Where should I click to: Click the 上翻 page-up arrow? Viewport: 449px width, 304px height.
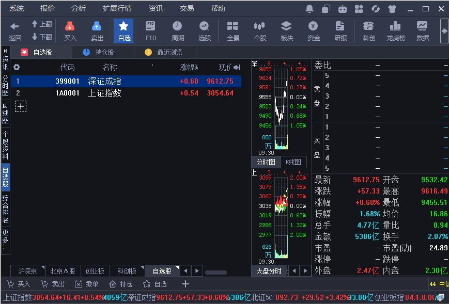click(35, 24)
